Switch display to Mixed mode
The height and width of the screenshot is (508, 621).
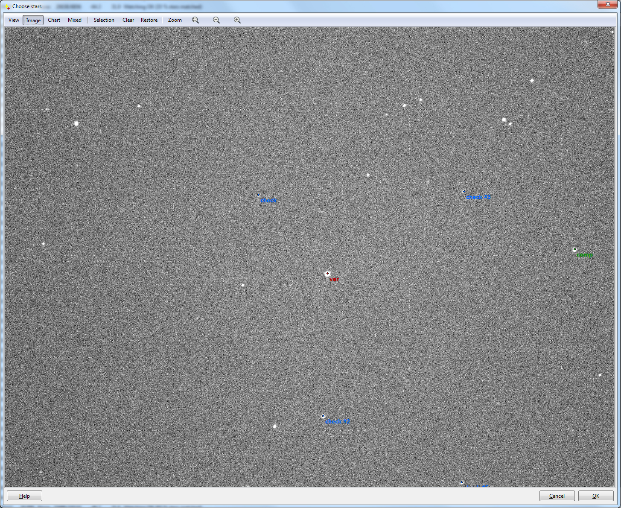click(74, 20)
